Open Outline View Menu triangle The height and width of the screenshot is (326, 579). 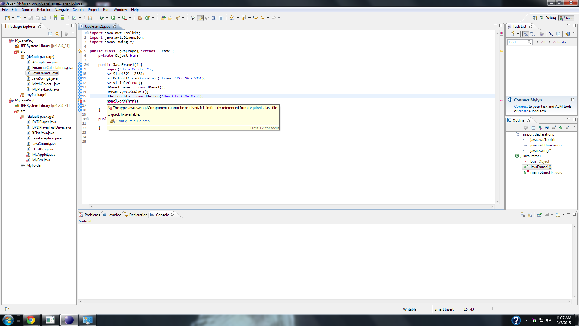point(574,127)
